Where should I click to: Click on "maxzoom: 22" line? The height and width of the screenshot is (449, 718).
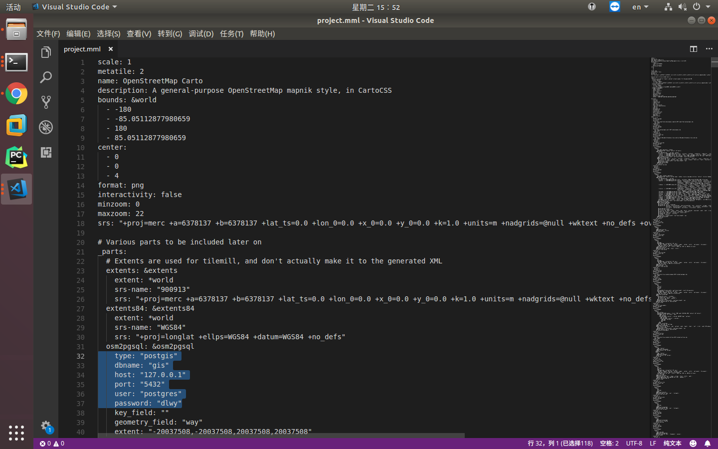coord(121,214)
